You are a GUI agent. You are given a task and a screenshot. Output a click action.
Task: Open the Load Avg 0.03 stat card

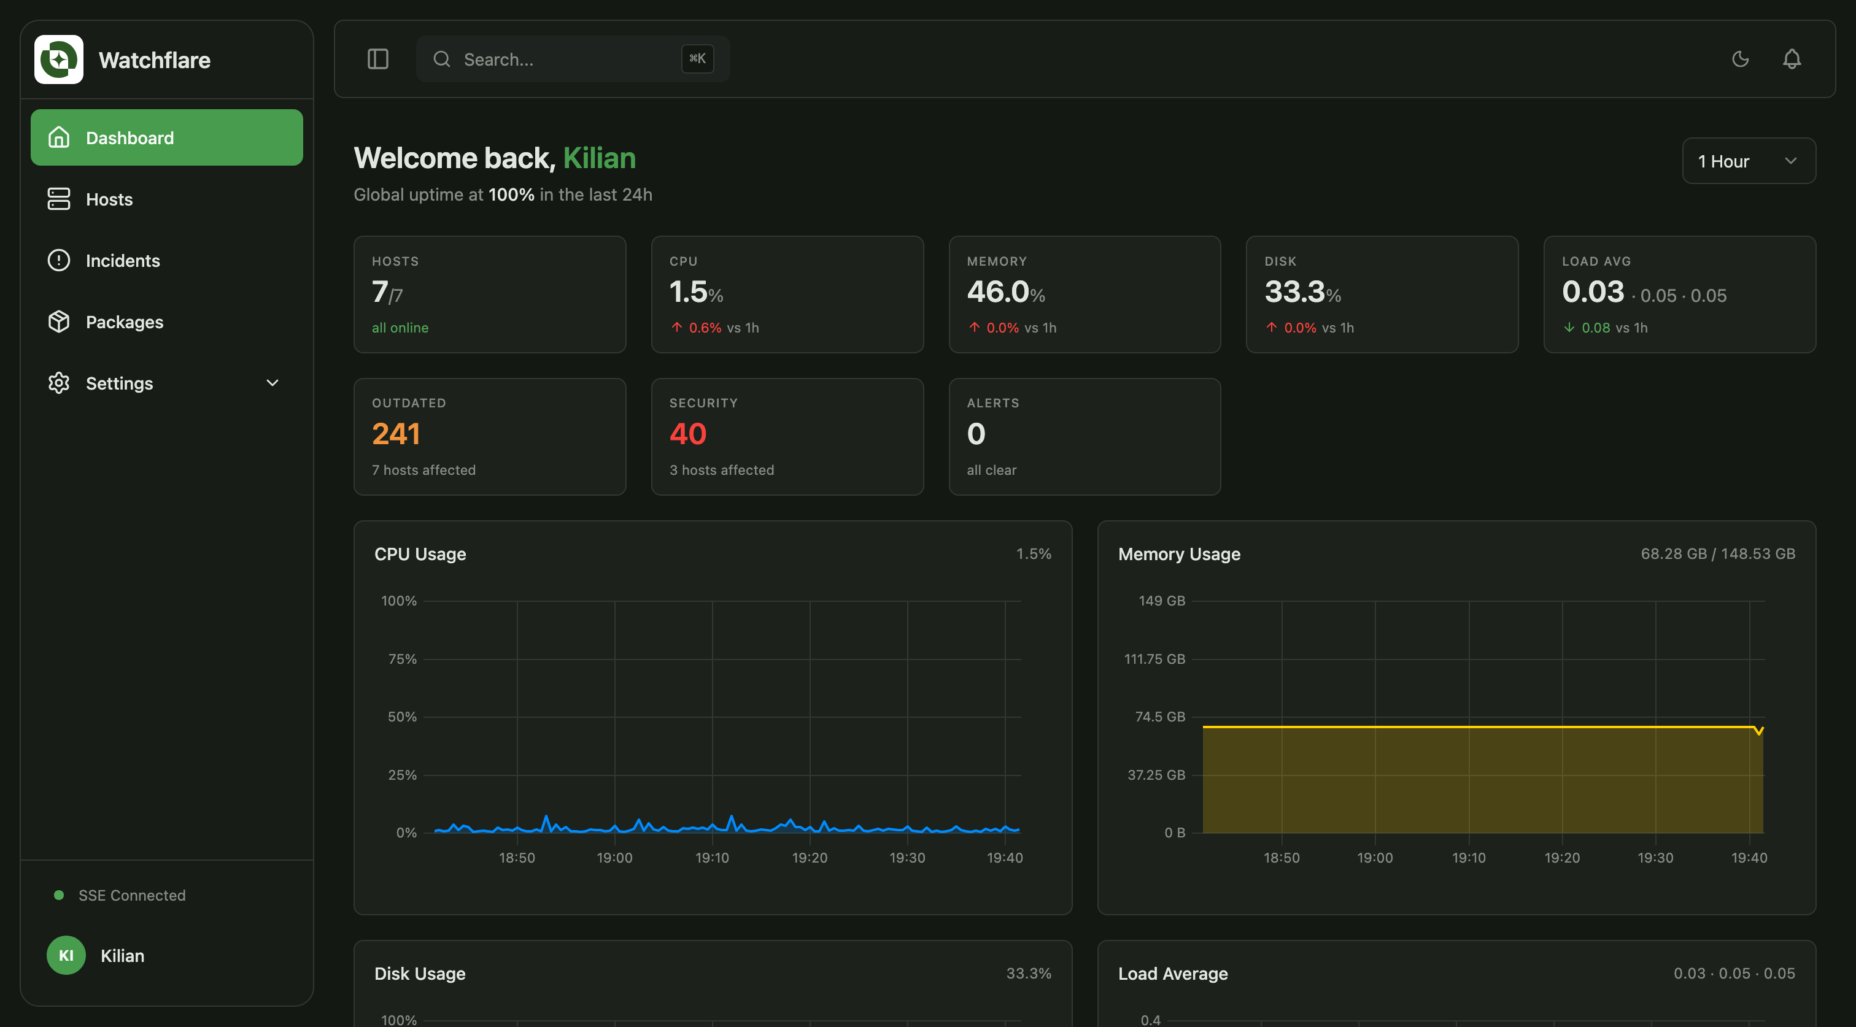pos(1679,294)
